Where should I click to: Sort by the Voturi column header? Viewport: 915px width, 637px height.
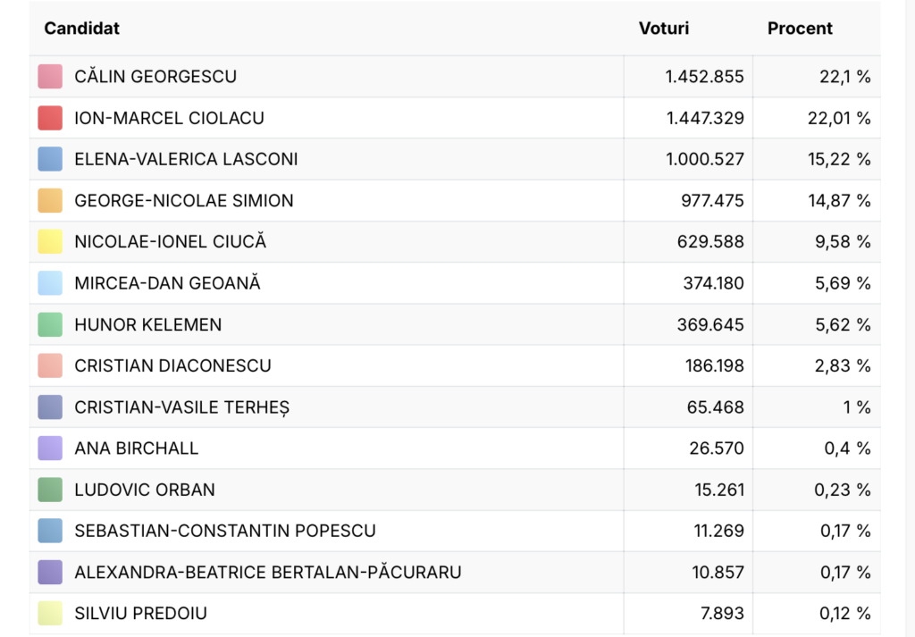point(664,28)
